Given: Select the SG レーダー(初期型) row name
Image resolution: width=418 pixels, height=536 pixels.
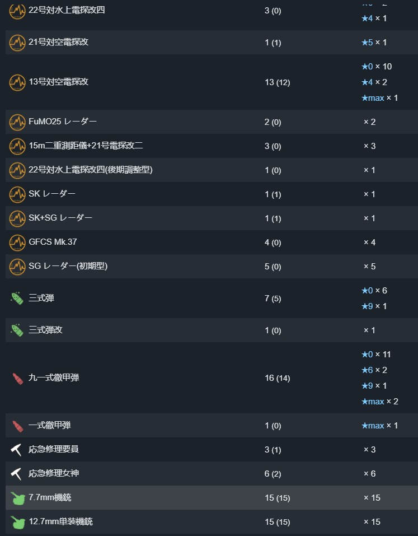Looking at the screenshot, I should (68, 266).
